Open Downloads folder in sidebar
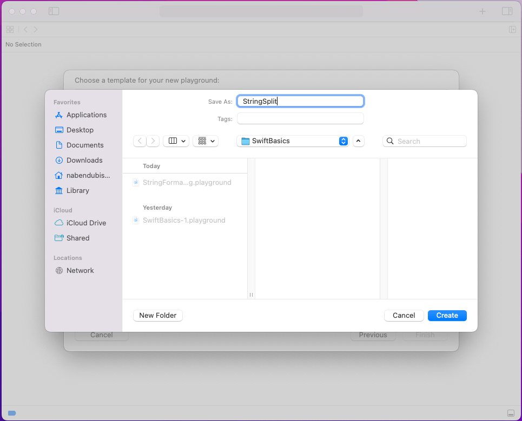522x421 pixels. pyautogui.click(x=84, y=161)
